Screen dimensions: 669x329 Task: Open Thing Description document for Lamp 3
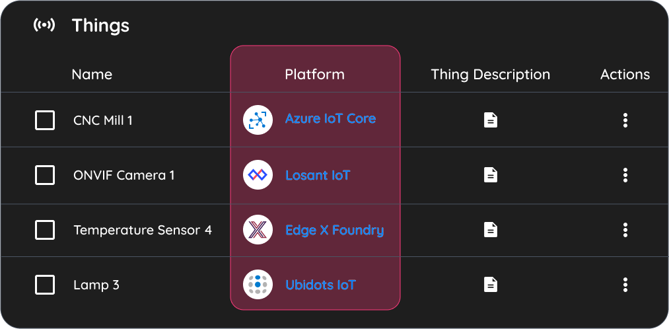click(490, 284)
